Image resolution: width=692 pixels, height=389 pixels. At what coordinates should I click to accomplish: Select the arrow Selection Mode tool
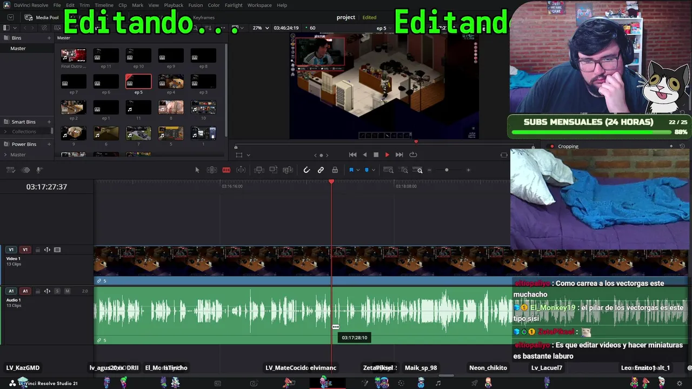(197, 170)
